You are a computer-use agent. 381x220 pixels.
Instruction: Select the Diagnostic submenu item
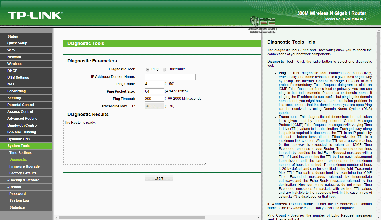[26, 160]
